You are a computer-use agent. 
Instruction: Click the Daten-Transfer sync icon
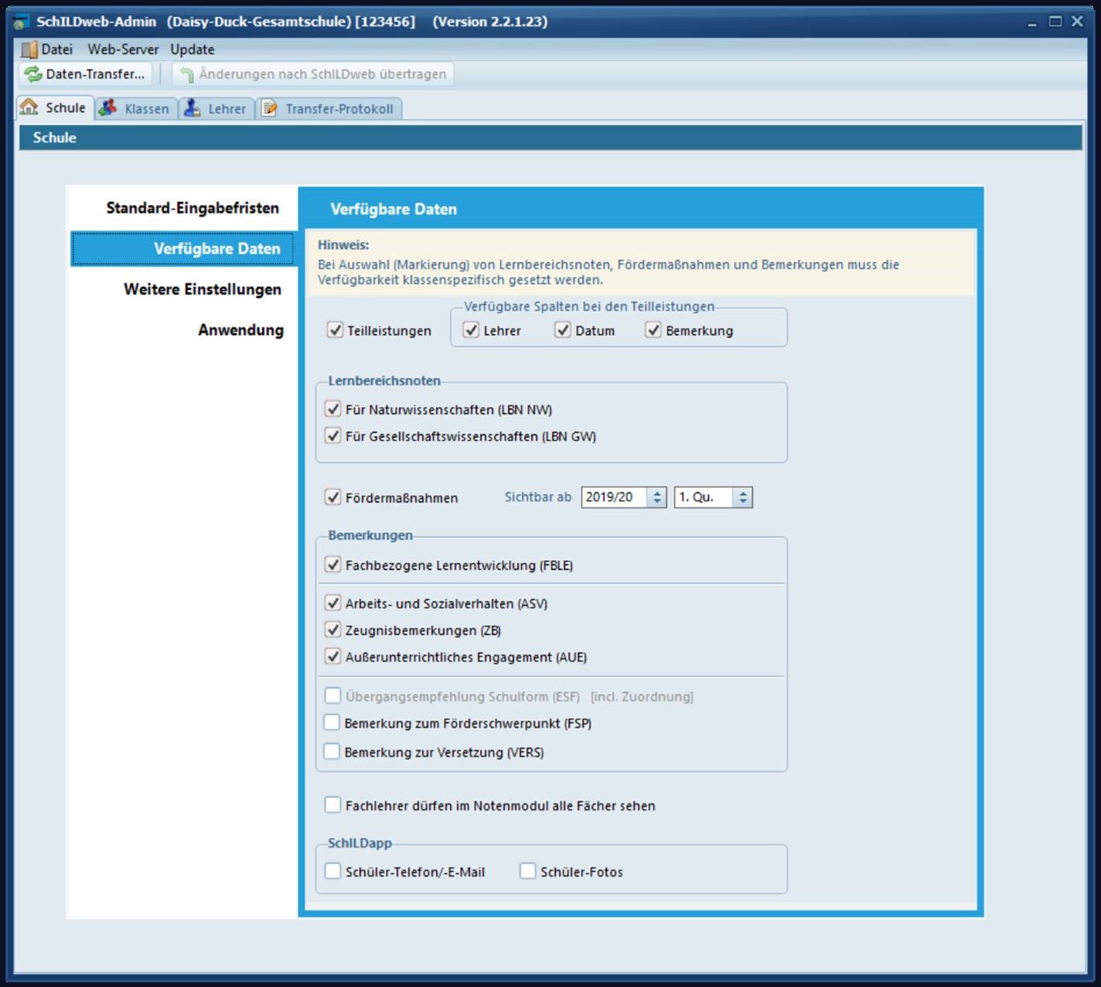pyautogui.click(x=33, y=74)
